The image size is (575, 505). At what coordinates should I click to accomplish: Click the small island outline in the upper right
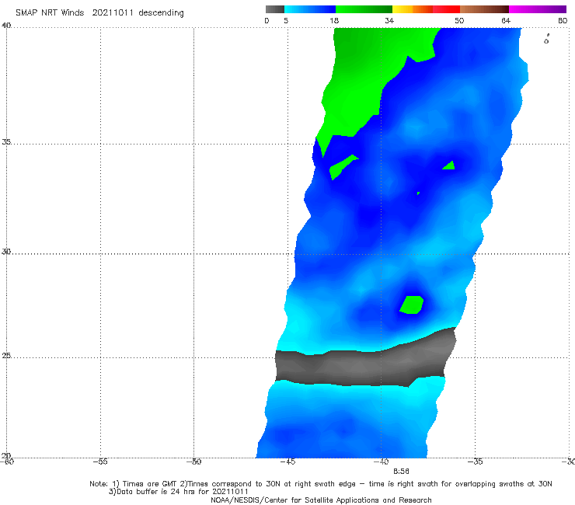click(546, 40)
